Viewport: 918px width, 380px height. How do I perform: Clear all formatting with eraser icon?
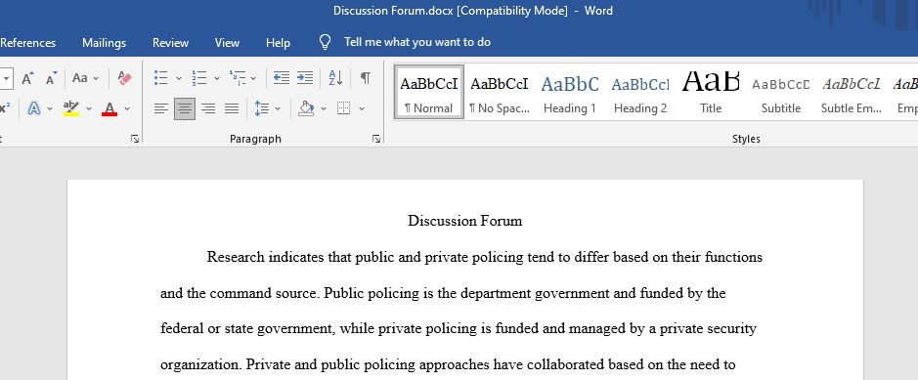coord(125,78)
